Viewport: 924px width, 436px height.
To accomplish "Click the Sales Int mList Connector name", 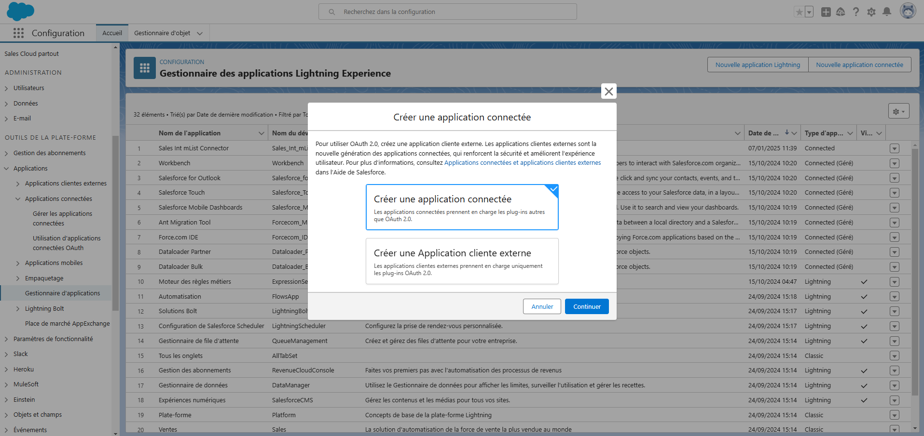I will pos(193,148).
